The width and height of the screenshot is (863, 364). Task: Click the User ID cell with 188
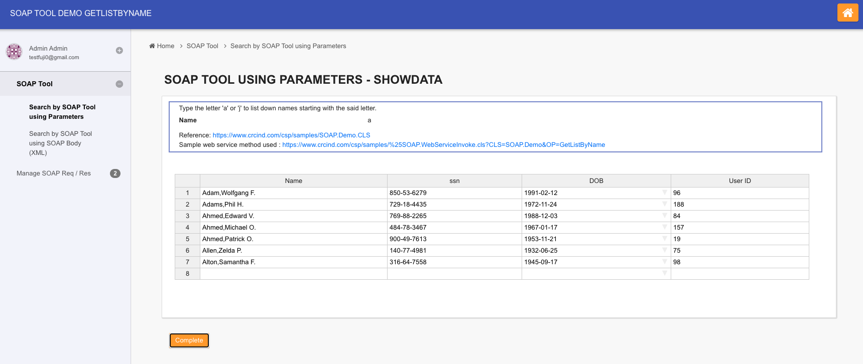coord(739,205)
